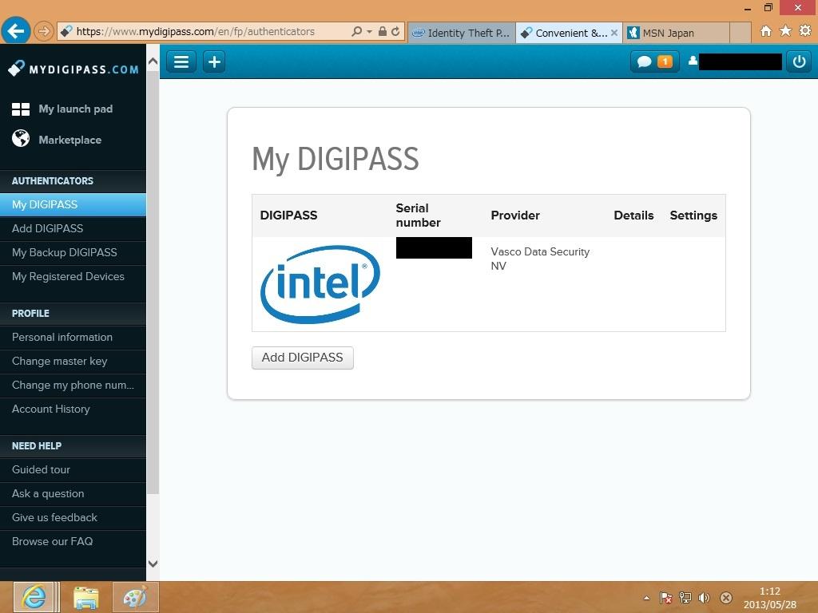Click the Add DIGIPASS button below table
The image size is (818, 613).
click(x=302, y=358)
